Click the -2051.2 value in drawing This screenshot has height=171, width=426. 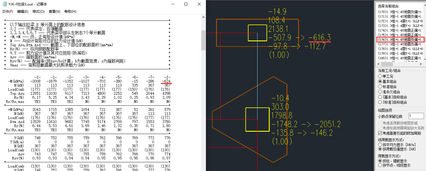tap(326, 124)
